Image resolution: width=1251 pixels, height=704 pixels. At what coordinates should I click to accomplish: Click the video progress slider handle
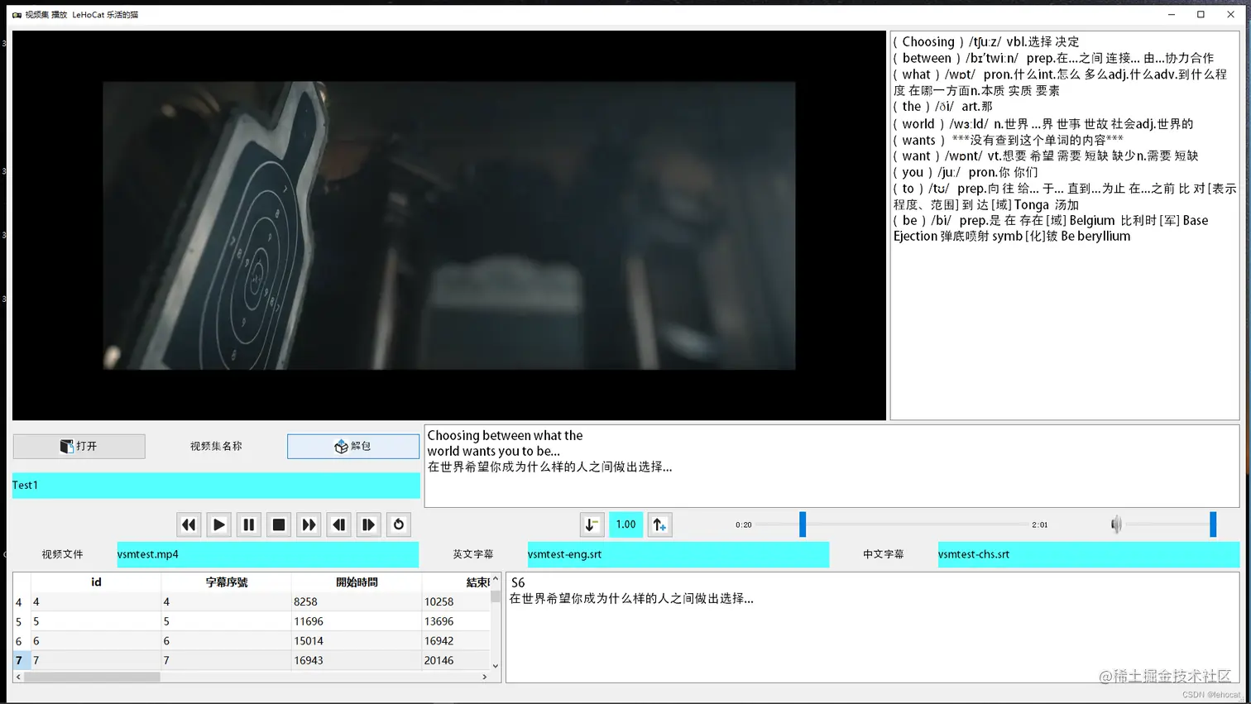coord(803,524)
